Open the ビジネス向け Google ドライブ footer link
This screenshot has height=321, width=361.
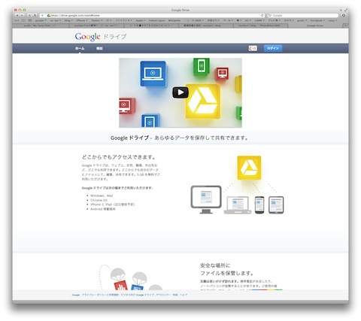pyautogui.click(x=138, y=295)
